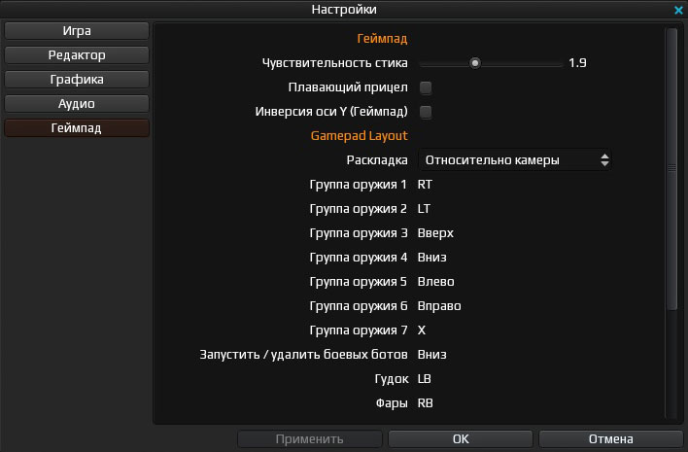Open the Игра settings tab
This screenshot has height=452, width=688.
pyautogui.click(x=77, y=31)
